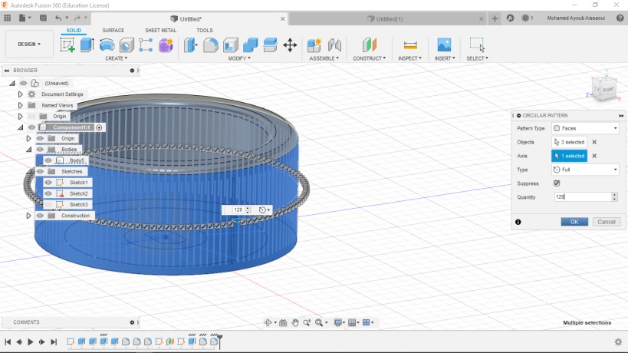The width and height of the screenshot is (628, 353).
Task: Cancel the Circular Pattern dialog
Action: point(606,222)
